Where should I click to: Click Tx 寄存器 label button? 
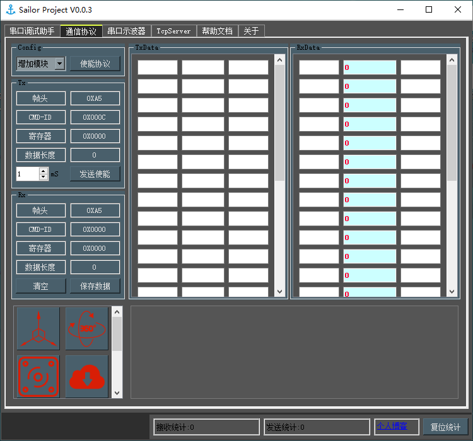click(41, 136)
